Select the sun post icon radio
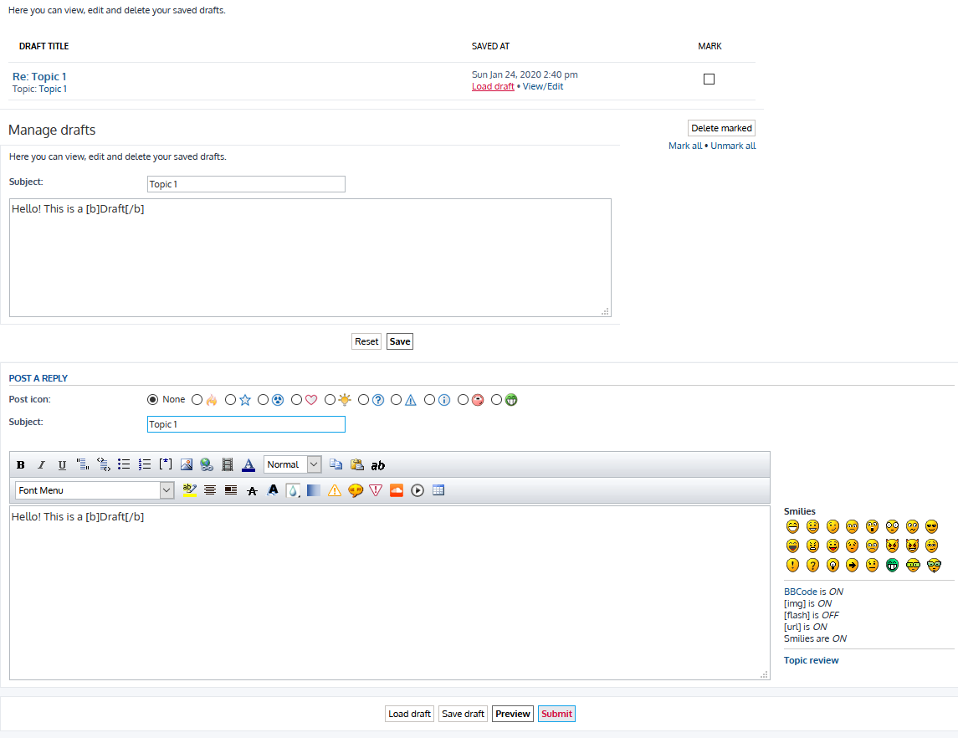958x738 pixels. (x=330, y=400)
